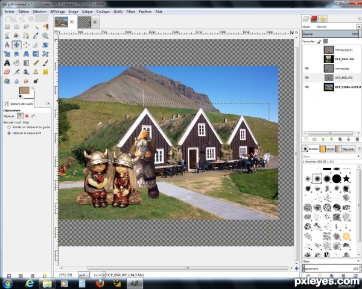
Task: Select the Foreground Select tool
Action: click(17, 36)
